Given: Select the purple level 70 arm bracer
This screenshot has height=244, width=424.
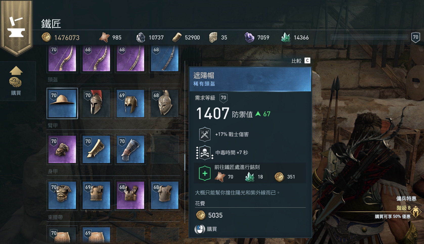Looking at the screenshot, I should (62, 149).
